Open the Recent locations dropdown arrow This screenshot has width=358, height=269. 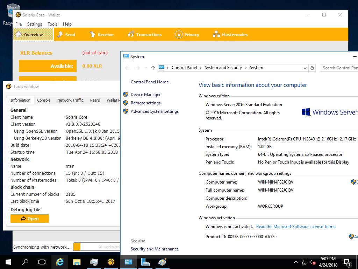146,68
